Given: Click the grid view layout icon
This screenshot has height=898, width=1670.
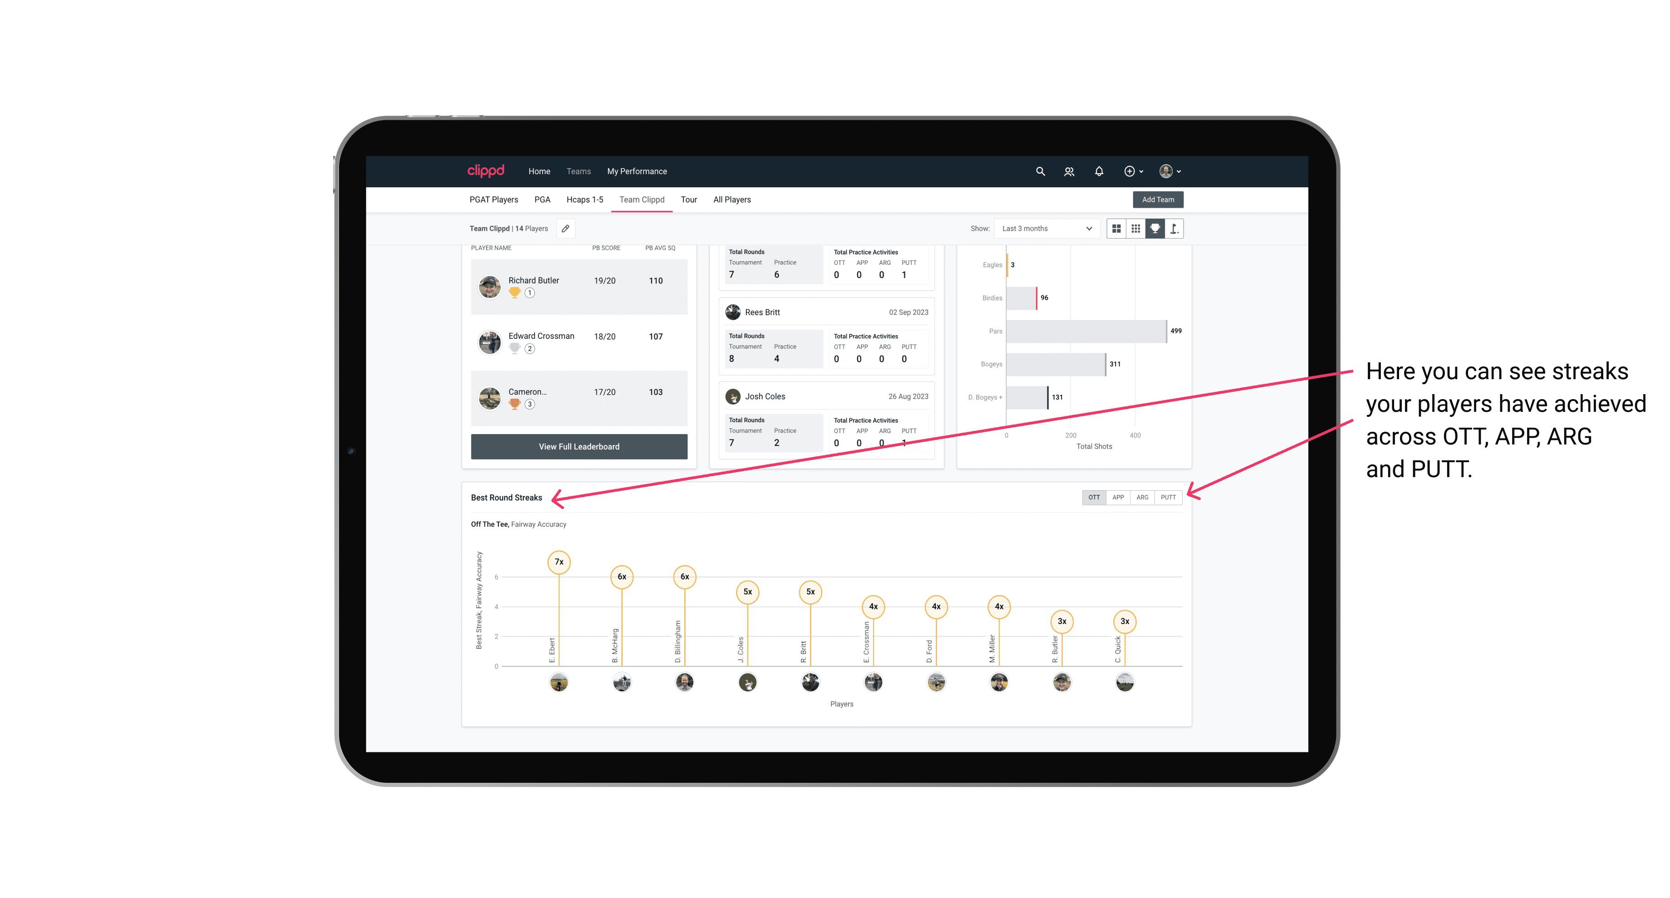Looking at the screenshot, I should [1115, 229].
